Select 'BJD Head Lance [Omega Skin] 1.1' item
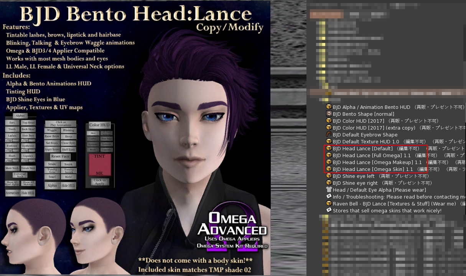Screen dimensions: 466x276 396,169
